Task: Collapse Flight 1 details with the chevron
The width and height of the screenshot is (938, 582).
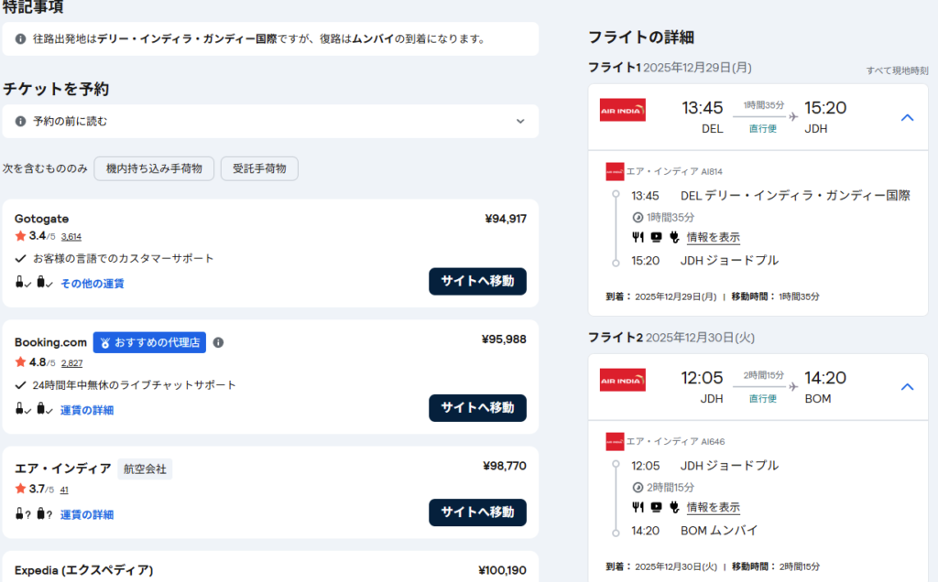Action: pos(907,117)
